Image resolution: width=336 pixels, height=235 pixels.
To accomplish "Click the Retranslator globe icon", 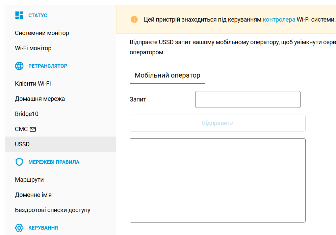I will tap(19, 66).
